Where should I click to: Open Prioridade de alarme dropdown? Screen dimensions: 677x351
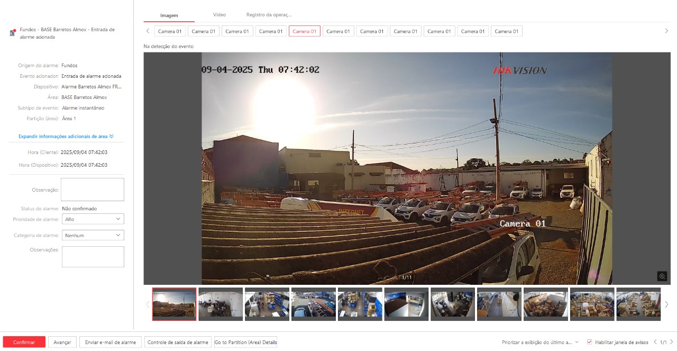(93, 219)
